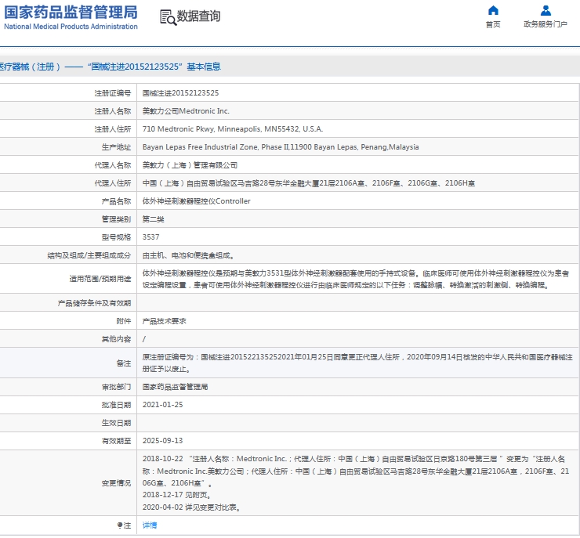
Task: Click the 注册证编号 row label
Action: (113, 93)
